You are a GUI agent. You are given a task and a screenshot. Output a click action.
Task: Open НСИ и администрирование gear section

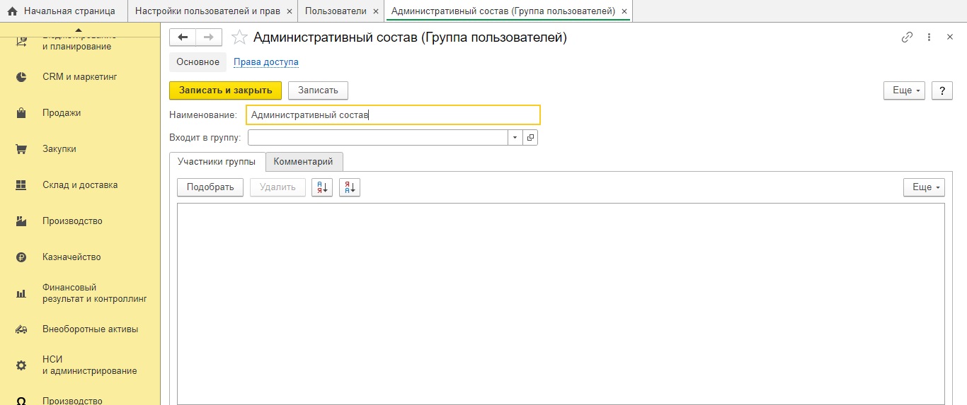point(80,365)
